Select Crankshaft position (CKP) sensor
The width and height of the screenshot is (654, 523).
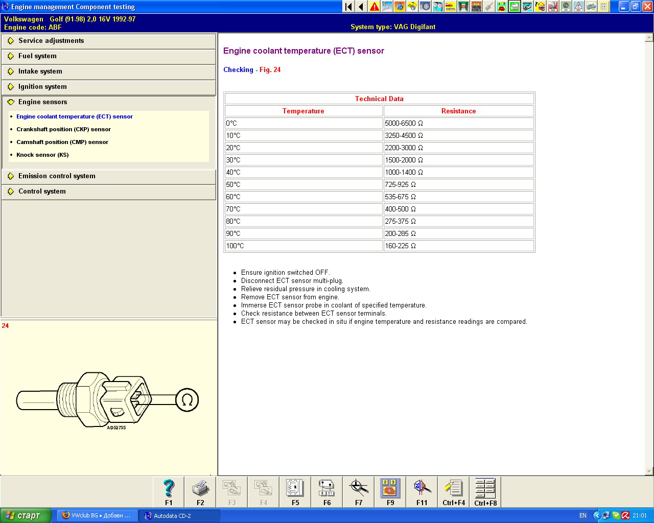coord(63,129)
